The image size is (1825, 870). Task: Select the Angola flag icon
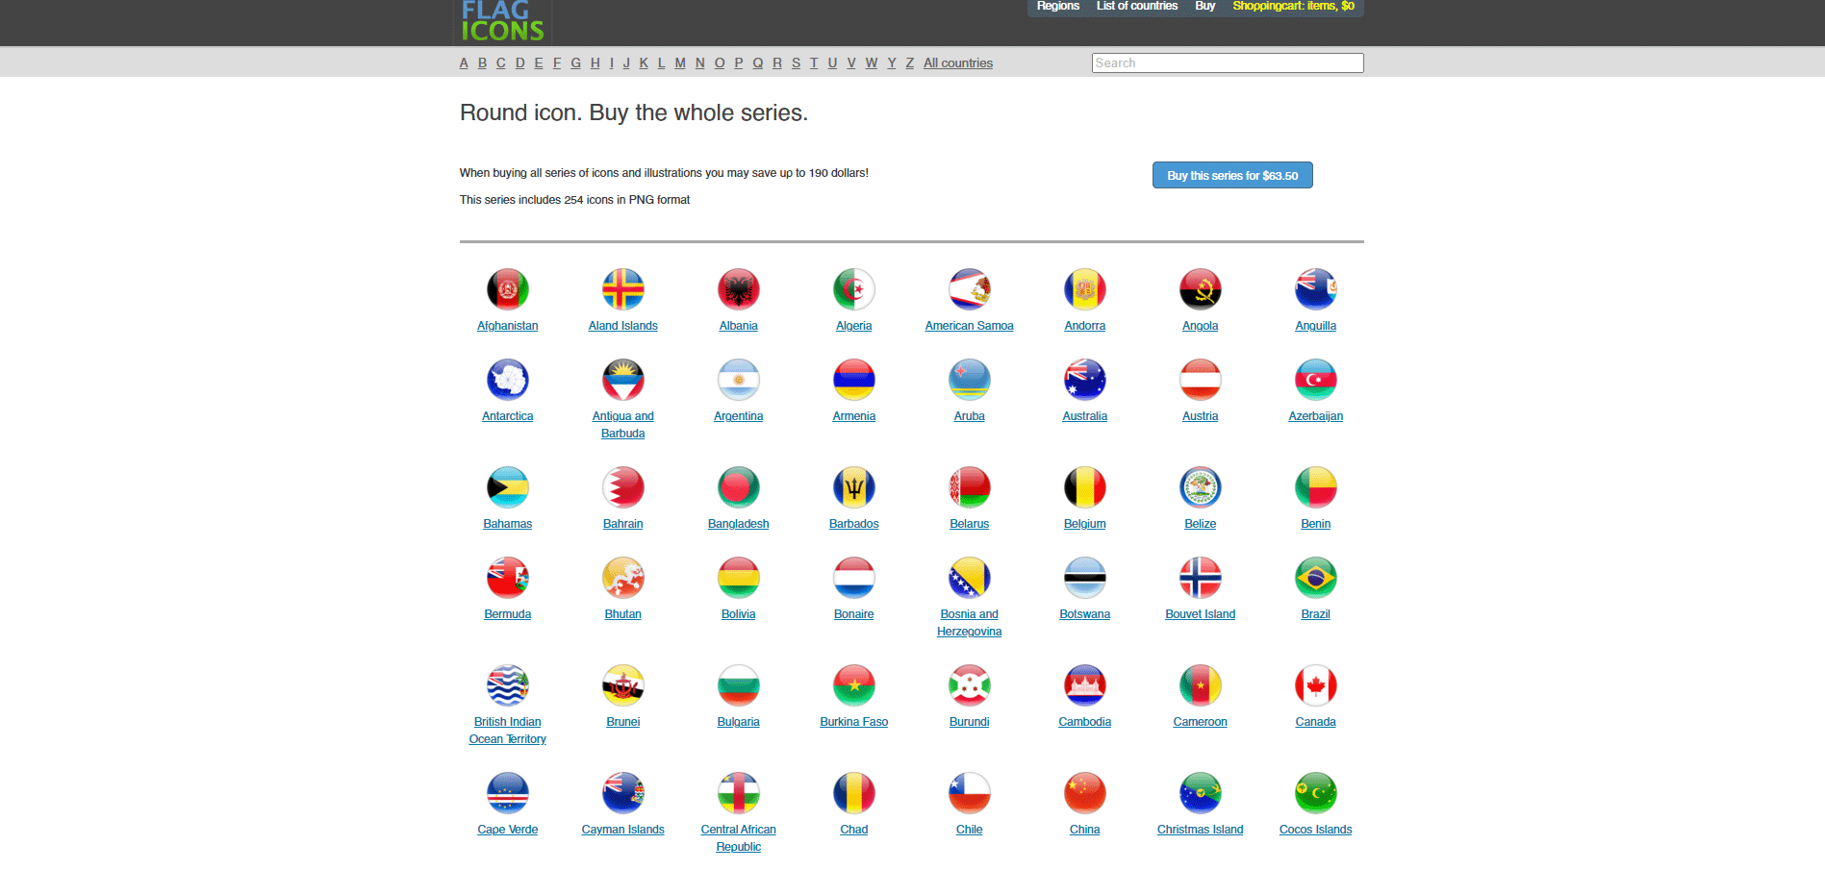1201,289
